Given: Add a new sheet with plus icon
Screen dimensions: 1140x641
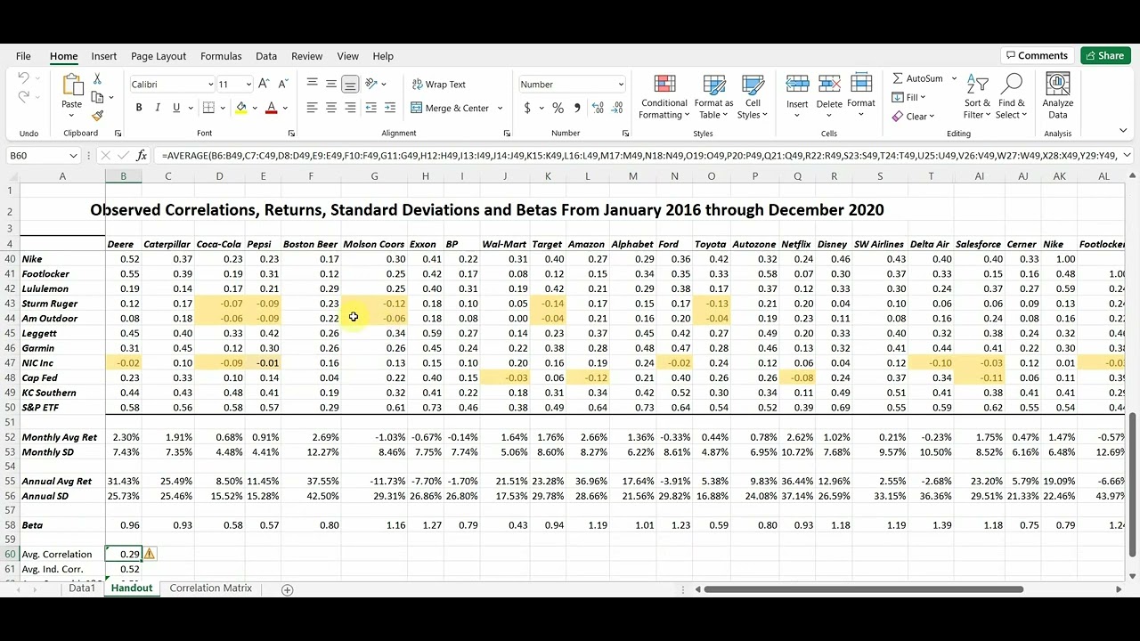Looking at the screenshot, I should [287, 589].
